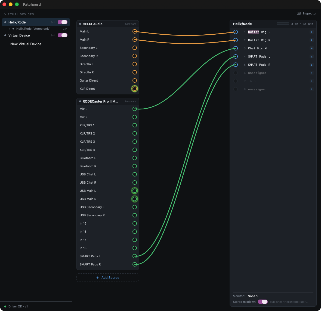Viewport: 321px width, 311px height.
Task: Toggle M pan badge on Chat Mic M
Action: coord(311,49)
